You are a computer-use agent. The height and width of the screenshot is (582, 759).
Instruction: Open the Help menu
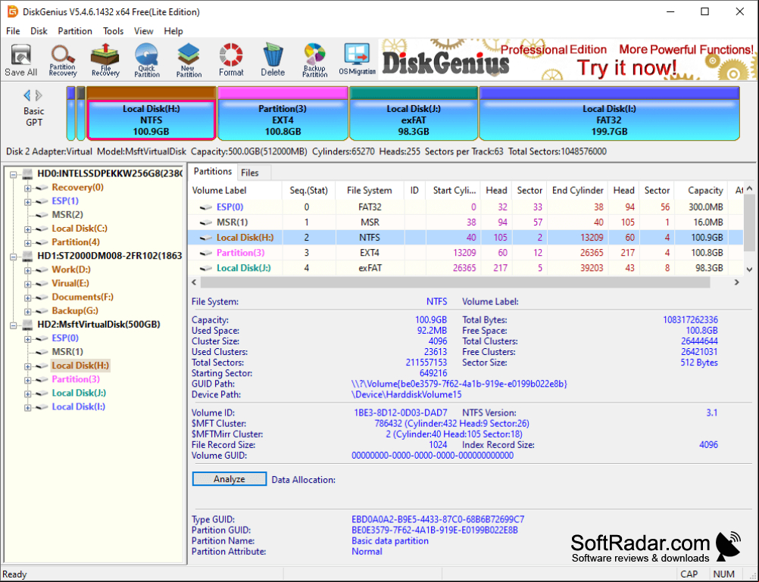tap(173, 31)
